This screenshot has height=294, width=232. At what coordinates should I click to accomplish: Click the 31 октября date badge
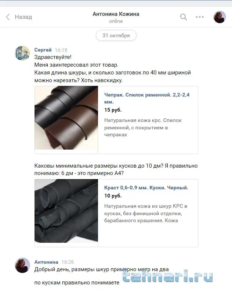[116, 35]
